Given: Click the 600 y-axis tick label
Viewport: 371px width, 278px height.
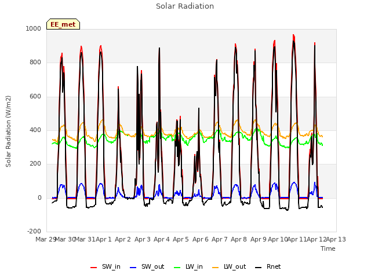Looking at the screenshot, I should [x=35, y=97].
